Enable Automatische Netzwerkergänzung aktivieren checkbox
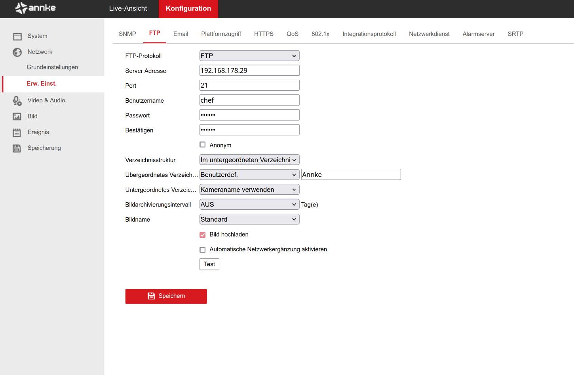The width and height of the screenshot is (574, 375). [x=203, y=250]
